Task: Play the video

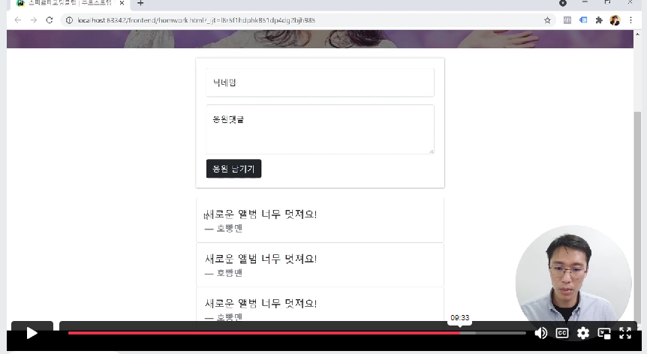Action: [x=32, y=333]
